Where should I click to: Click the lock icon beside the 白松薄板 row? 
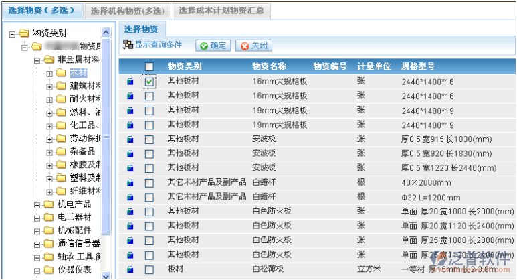tap(130, 269)
